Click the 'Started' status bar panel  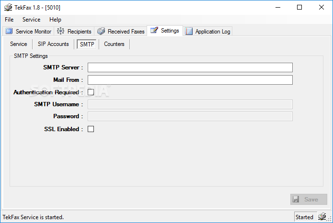(306, 217)
